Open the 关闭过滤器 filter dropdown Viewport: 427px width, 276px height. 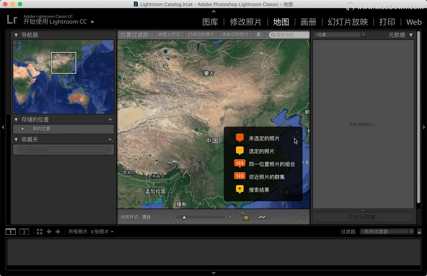click(387, 231)
